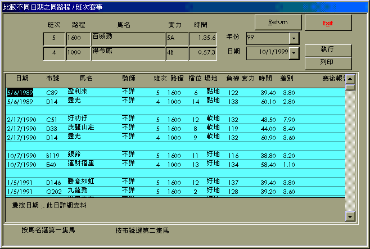Click horse name 盈利來
The height and width of the screenshot is (249, 370).
click(x=78, y=92)
